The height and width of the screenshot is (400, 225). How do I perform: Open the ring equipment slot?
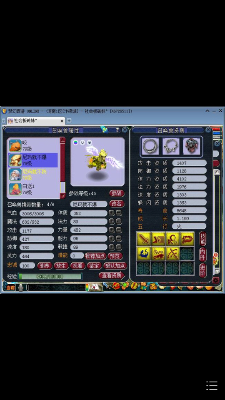150,146
